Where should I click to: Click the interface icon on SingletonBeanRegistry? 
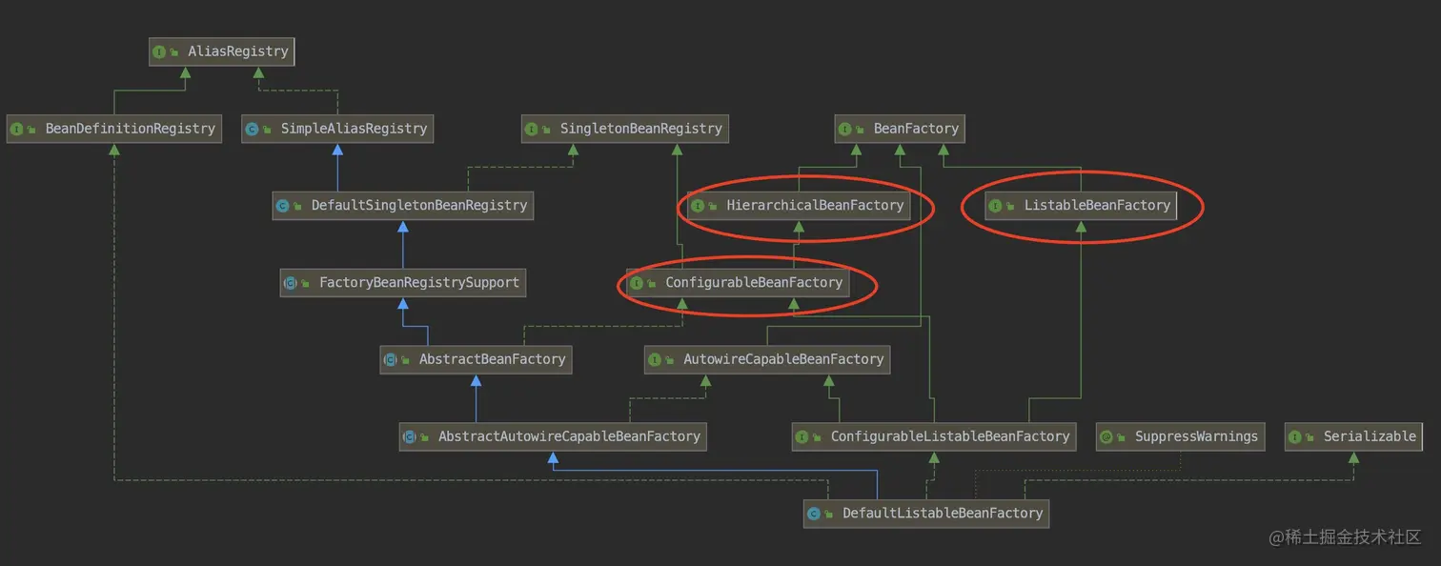click(532, 129)
